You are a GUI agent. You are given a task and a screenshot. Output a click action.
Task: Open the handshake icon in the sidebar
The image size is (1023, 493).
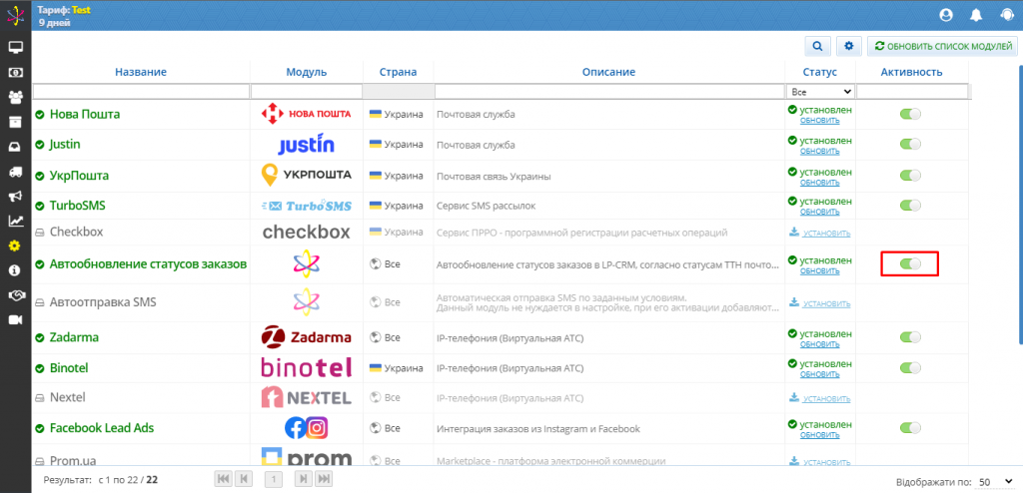click(x=16, y=295)
